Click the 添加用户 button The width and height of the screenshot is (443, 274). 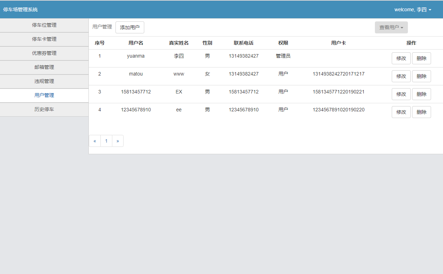click(x=130, y=27)
